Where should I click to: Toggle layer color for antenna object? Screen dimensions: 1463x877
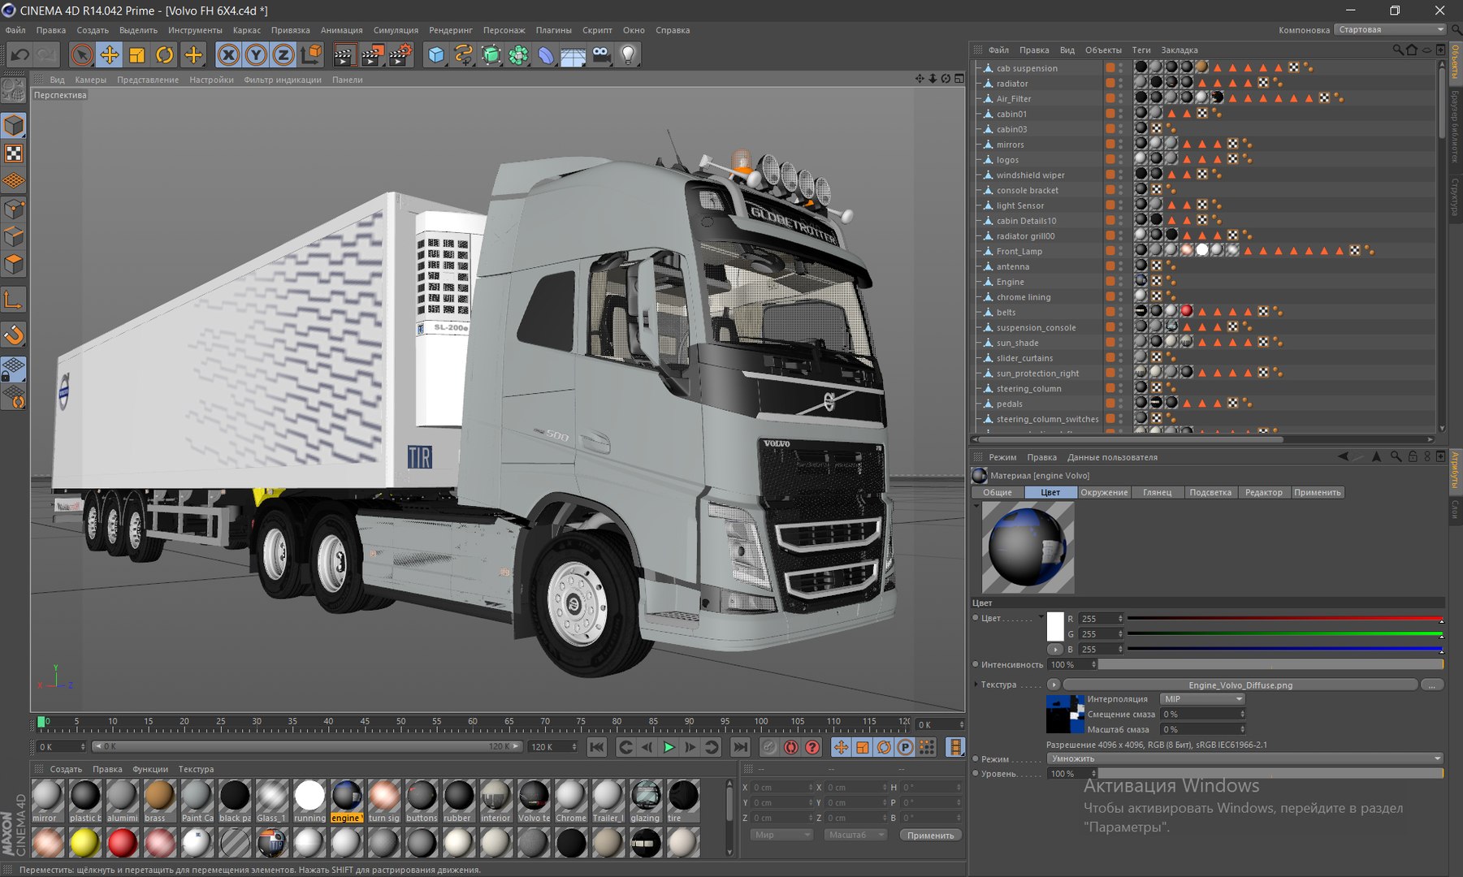pyautogui.click(x=1110, y=266)
